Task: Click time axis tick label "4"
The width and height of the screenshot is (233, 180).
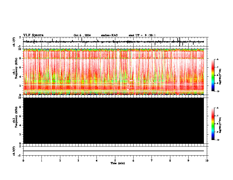Action: coord(97,161)
